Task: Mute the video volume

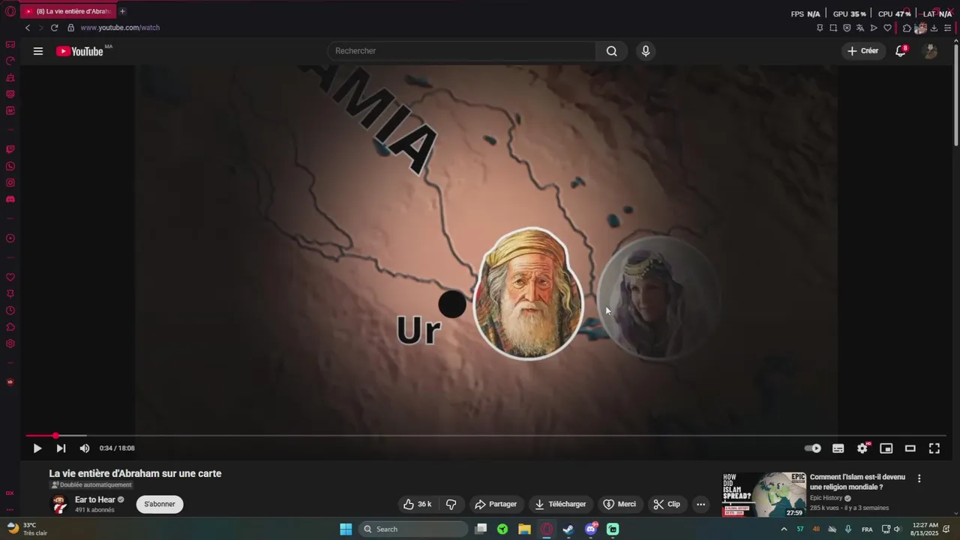Action: [85, 448]
